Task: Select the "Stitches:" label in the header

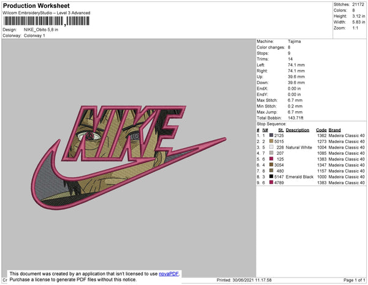Action: tap(342, 4)
